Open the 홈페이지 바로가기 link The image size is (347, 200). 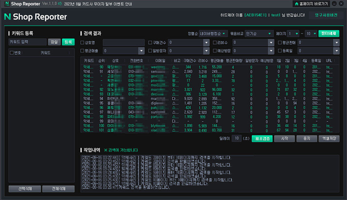point(312,4)
